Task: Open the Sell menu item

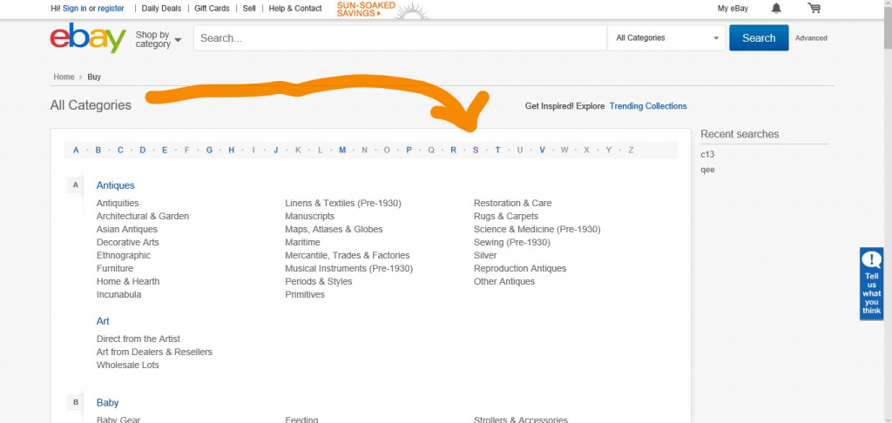Action: [249, 9]
